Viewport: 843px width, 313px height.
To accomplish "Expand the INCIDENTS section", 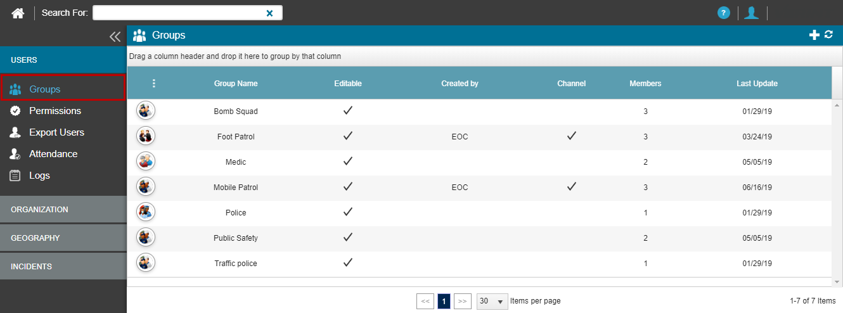I will (x=63, y=266).
